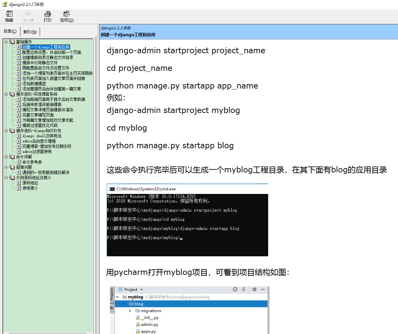Viewport: 398px width, 334px height.
Task: Switch to the 索引(N) tab
Action: (30, 31)
